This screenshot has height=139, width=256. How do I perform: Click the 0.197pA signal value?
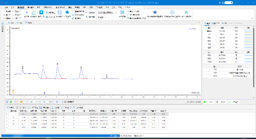tap(222, 58)
